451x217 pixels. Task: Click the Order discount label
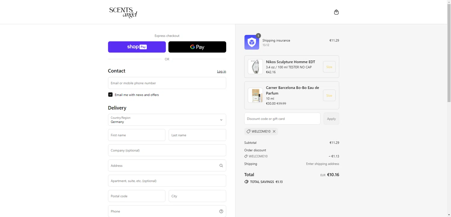click(255, 150)
